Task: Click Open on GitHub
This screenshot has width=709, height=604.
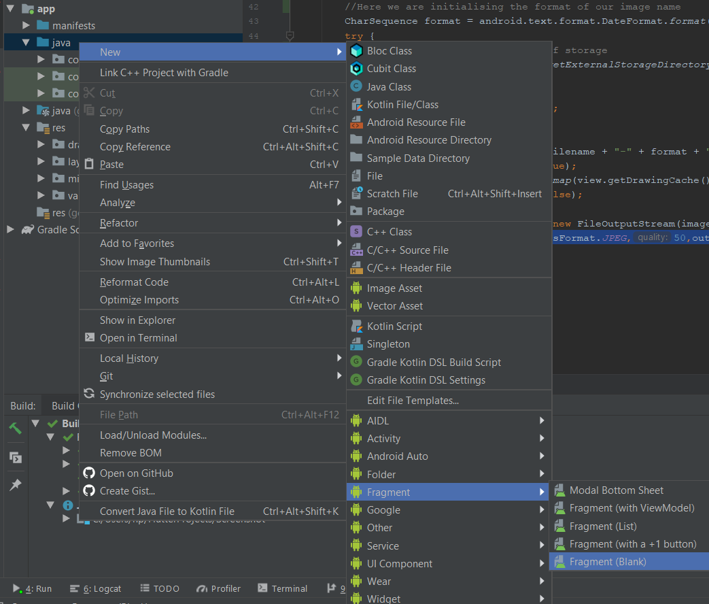Action: click(x=136, y=473)
